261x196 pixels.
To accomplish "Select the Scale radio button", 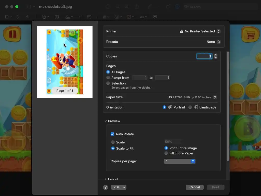I will (113, 142).
